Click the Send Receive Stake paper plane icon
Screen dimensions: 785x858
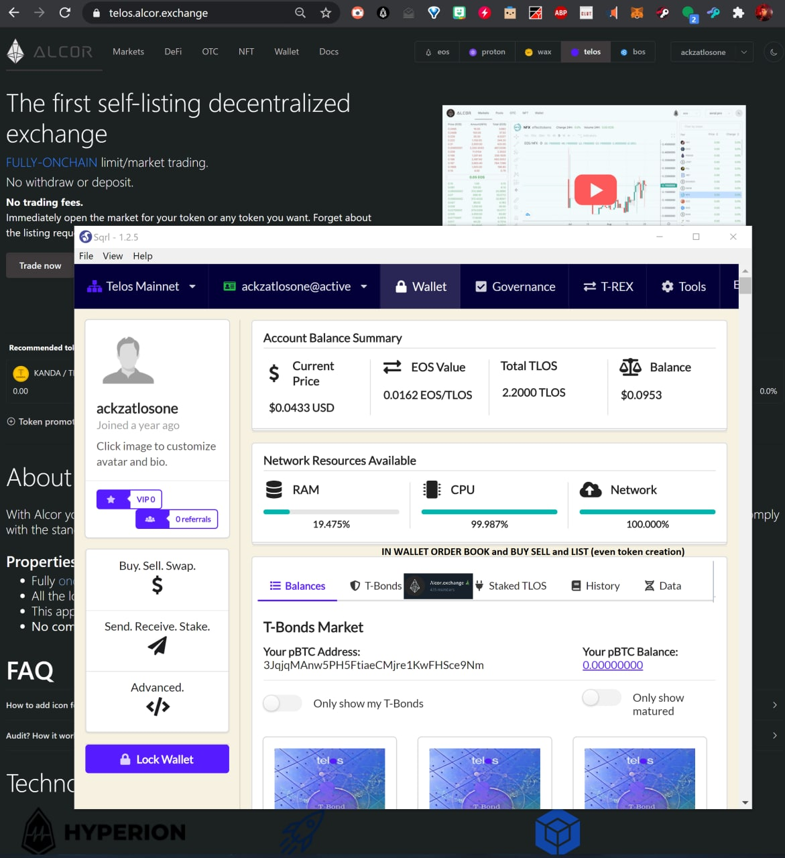157,646
